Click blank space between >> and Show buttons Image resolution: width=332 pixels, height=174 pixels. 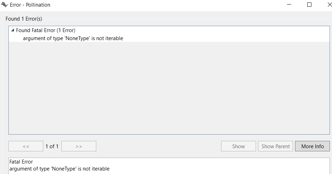click(157, 146)
